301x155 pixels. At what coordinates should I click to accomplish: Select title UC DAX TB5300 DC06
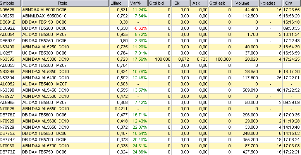[x=44, y=53]
